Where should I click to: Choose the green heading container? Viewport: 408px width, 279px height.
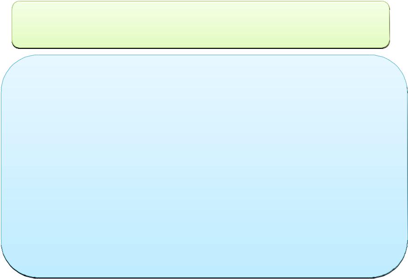coord(200,25)
